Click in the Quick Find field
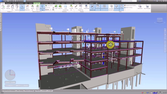Screen dimensions: 167x94 [x=49, y=8]
